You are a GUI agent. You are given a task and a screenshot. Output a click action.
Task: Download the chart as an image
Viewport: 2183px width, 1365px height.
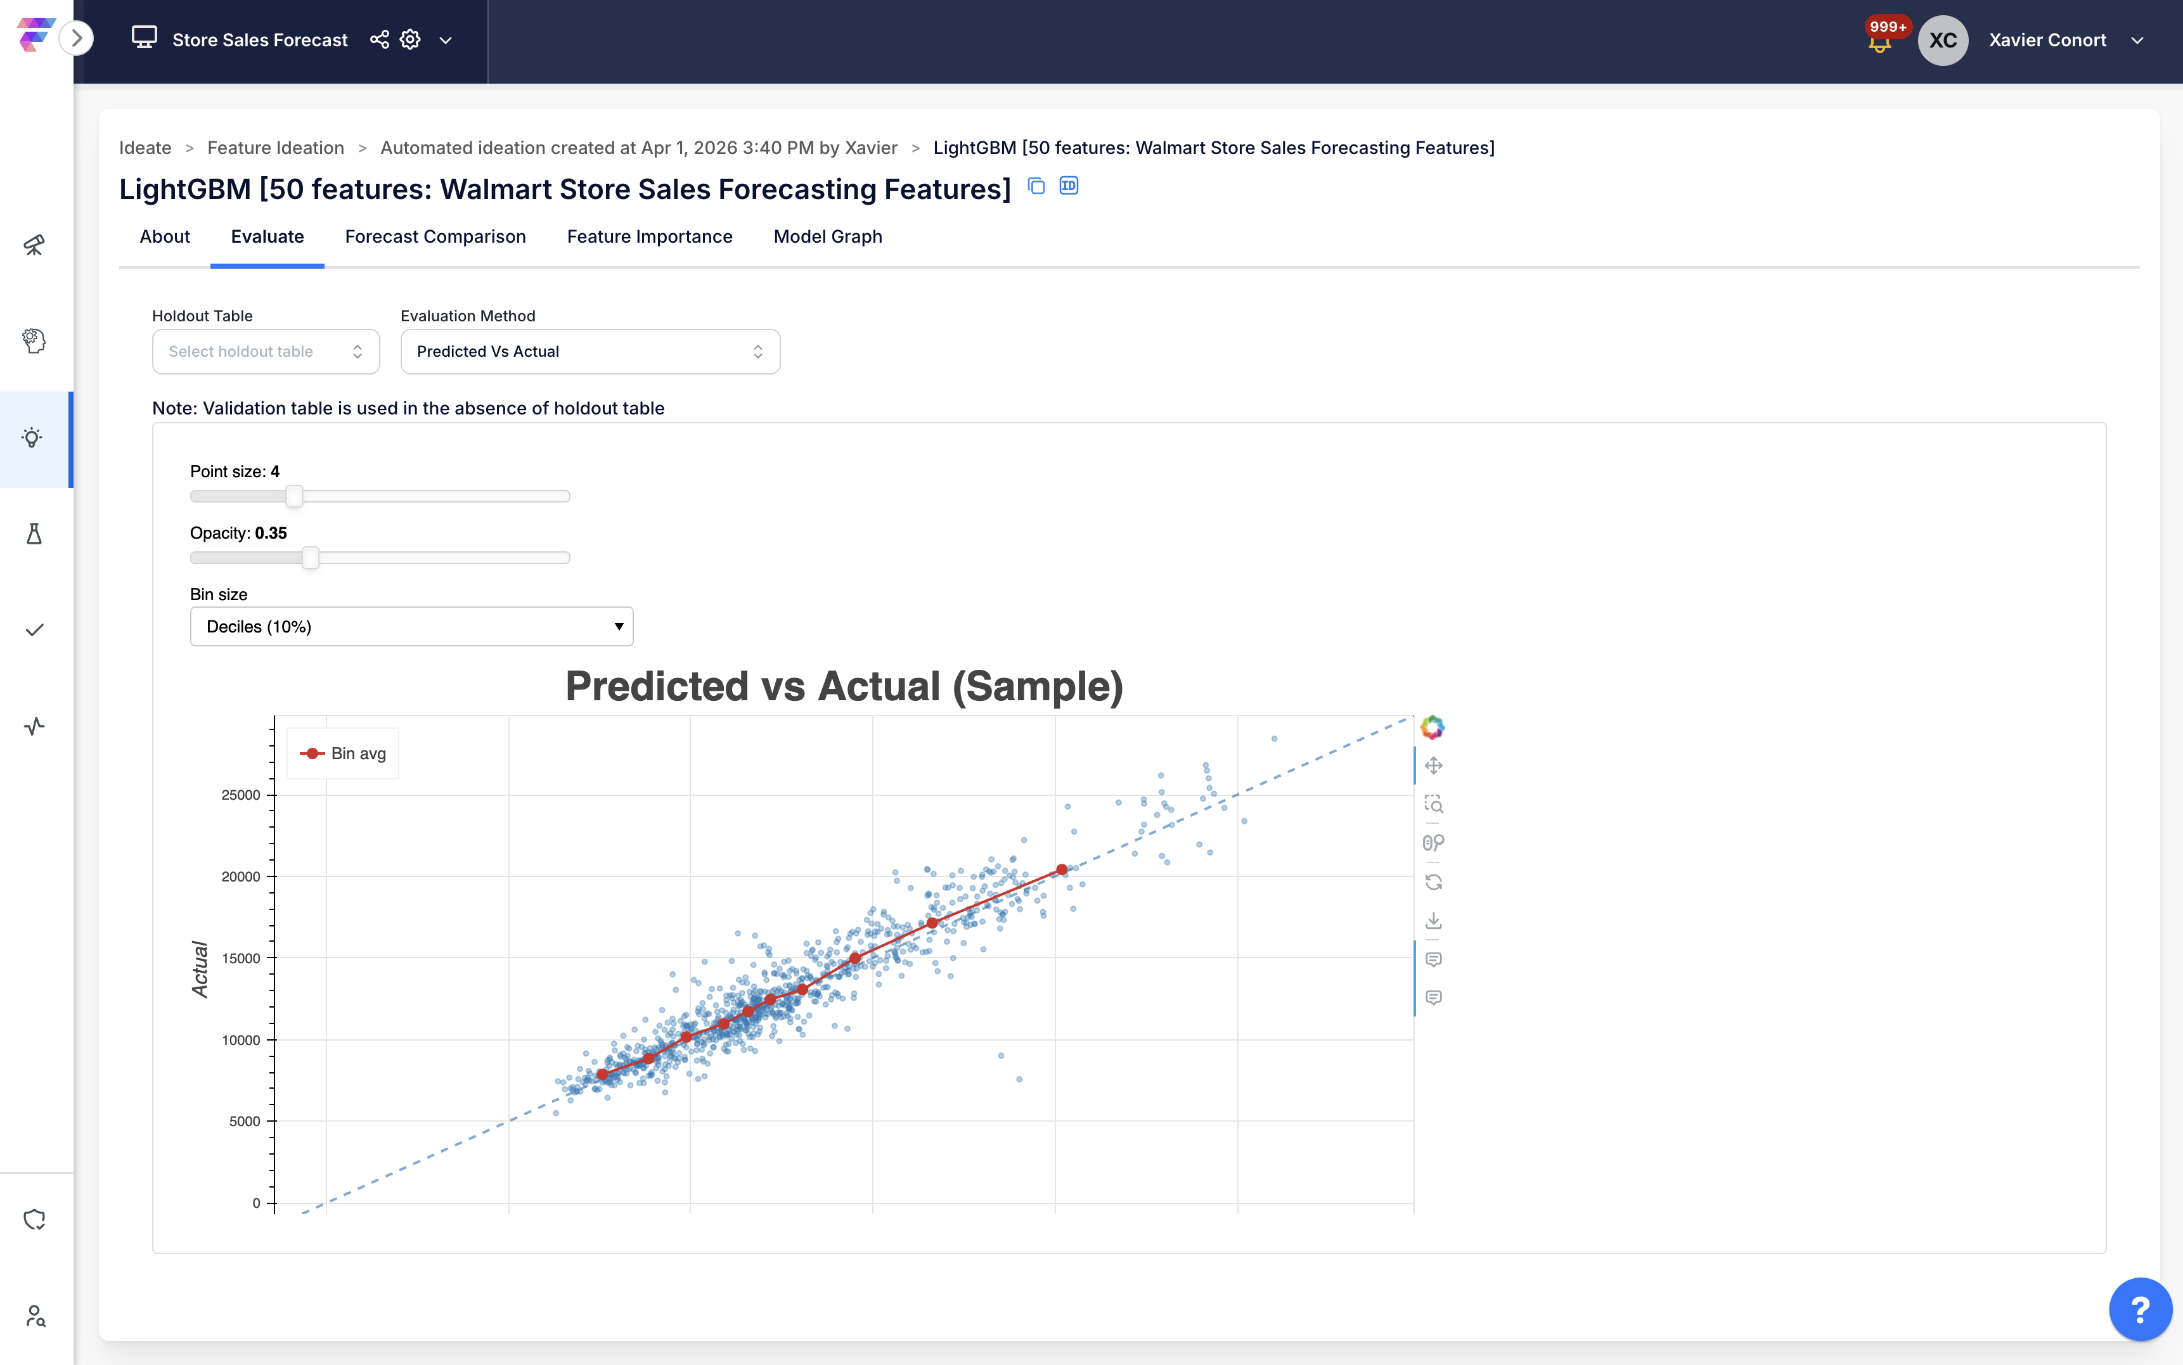point(1434,921)
